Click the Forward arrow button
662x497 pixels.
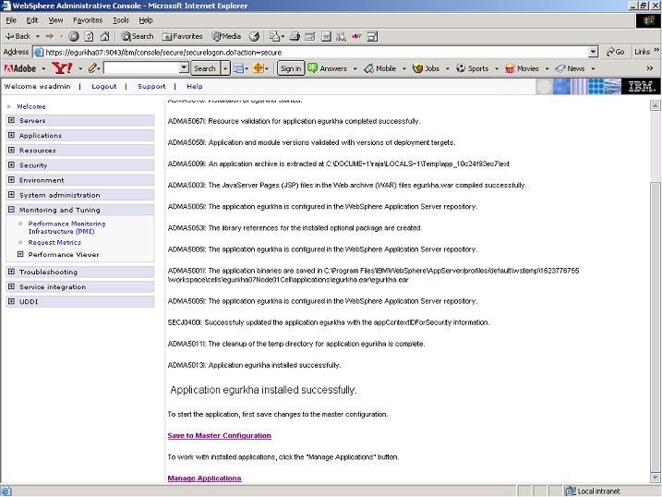tap(50, 36)
